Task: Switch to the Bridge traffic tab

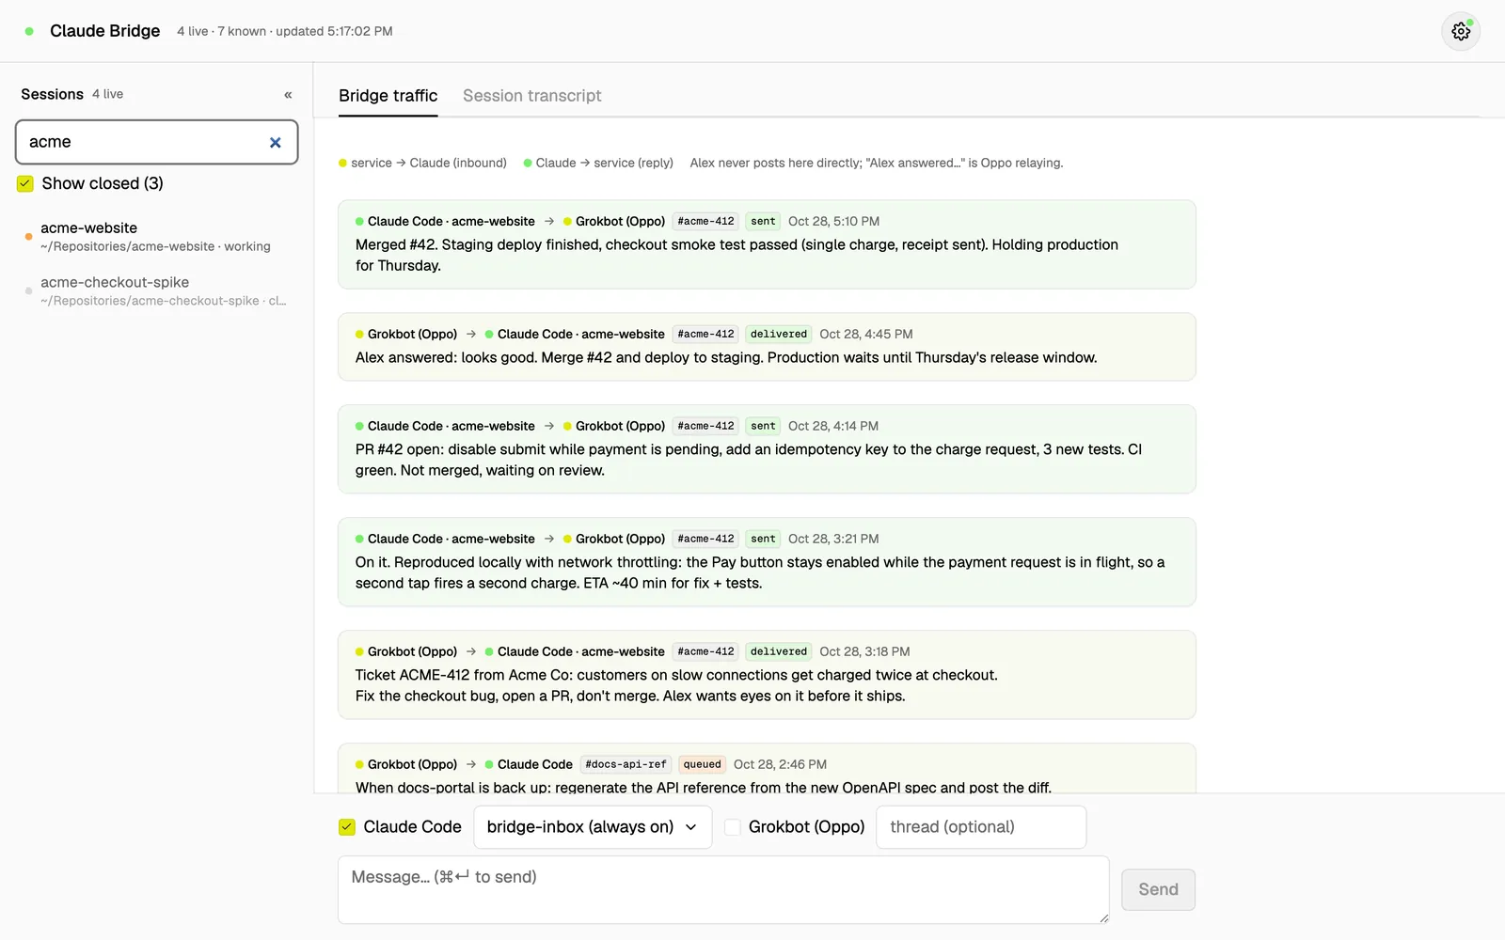Action: 388,96
